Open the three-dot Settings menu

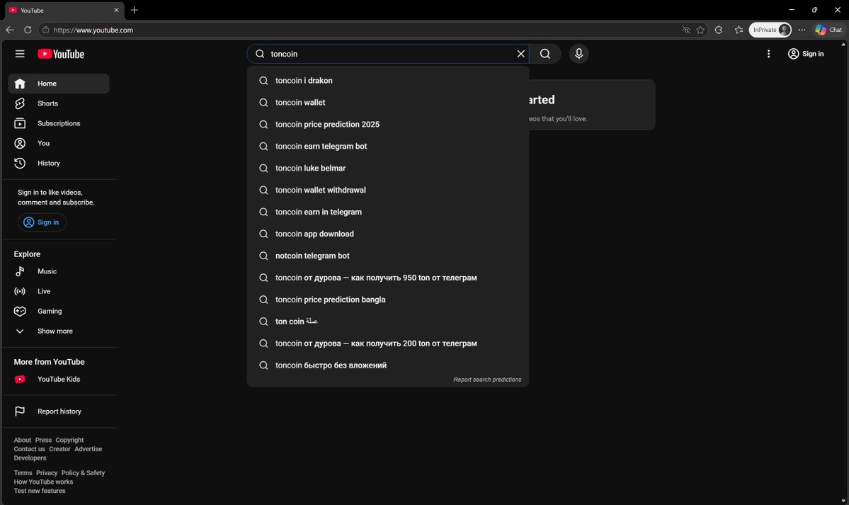point(768,54)
